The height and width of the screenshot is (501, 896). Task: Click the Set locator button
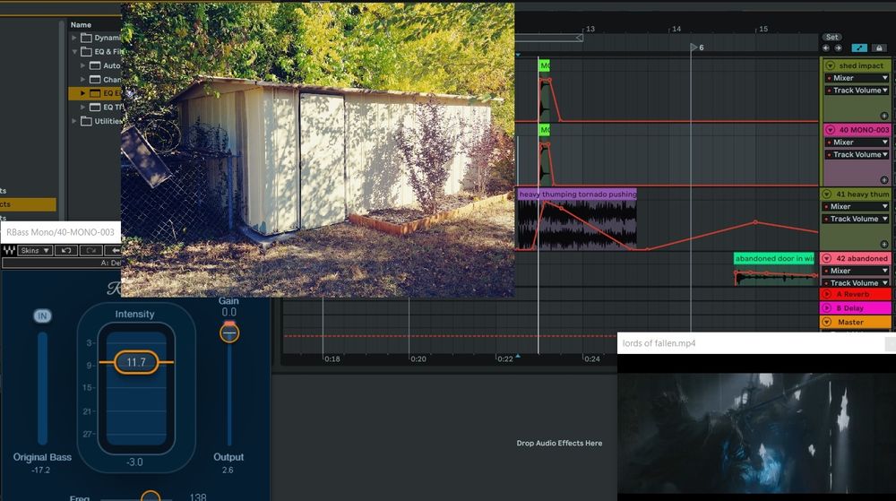coord(832,37)
